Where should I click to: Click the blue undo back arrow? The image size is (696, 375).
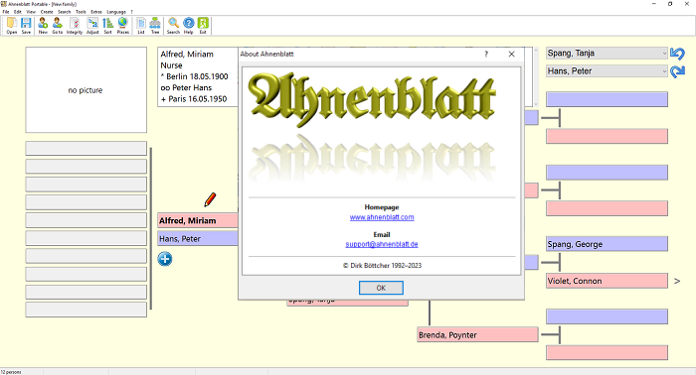coord(677,54)
